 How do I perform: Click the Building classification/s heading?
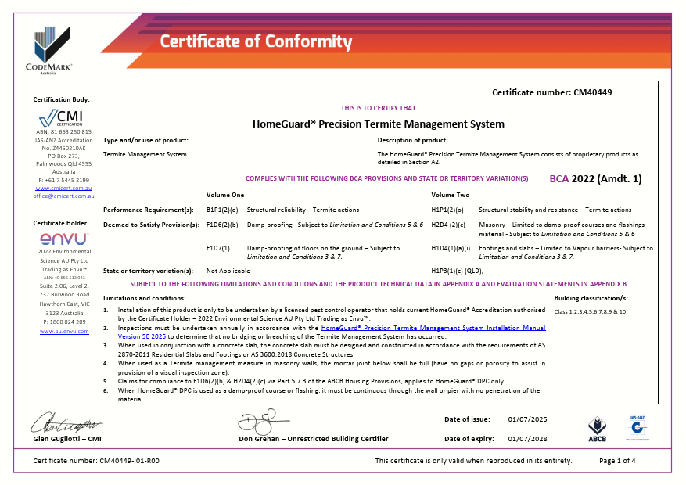click(x=591, y=298)
